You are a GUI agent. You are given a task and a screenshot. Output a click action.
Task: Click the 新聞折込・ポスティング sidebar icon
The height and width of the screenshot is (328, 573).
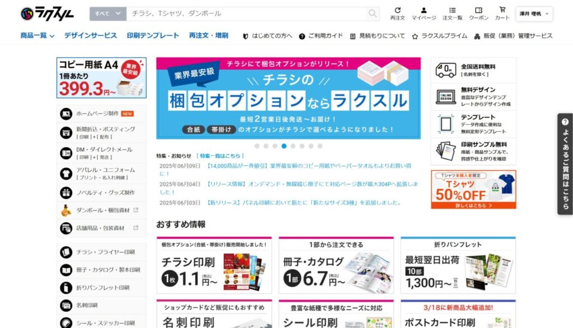(x=66, y=132)
